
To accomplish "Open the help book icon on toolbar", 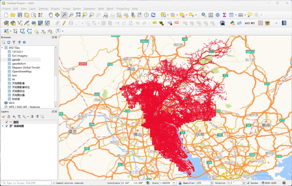I will [x=284, y=23].
